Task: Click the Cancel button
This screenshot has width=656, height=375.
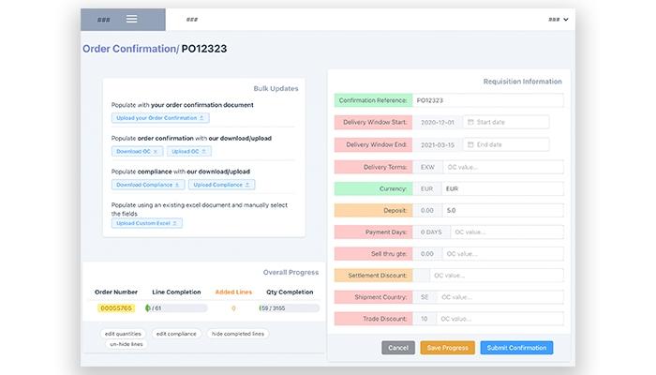Action: click(398, 348)
